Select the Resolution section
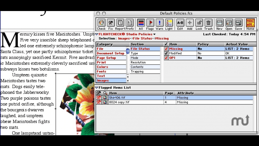259x146 pixels. [145, 62]
